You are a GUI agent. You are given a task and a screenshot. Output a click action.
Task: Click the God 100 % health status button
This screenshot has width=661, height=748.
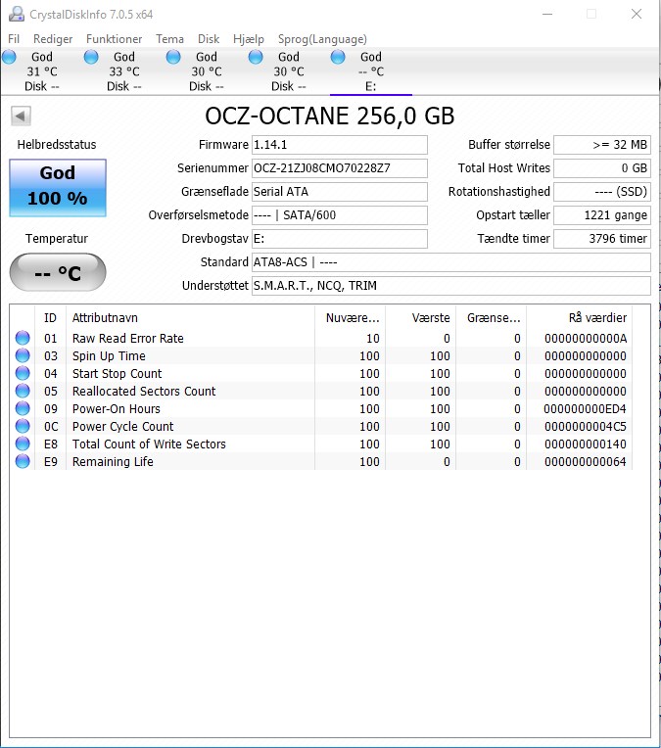(x=58, y=188)
